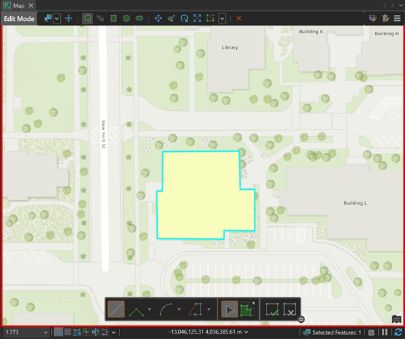Toggle the map rotation/tracking icon
This screenshot has width=405, height=339.
[105, 332]
